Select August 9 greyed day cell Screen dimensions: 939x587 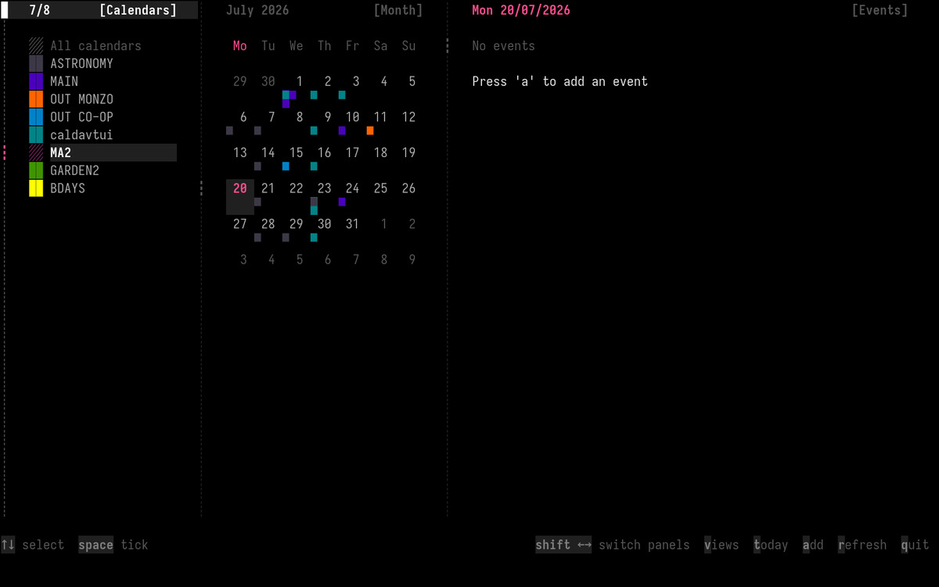412,259
